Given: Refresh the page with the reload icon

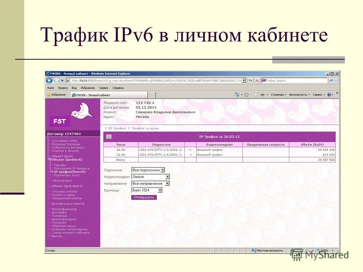Looking at the screenshot, I should coord(250,81).
